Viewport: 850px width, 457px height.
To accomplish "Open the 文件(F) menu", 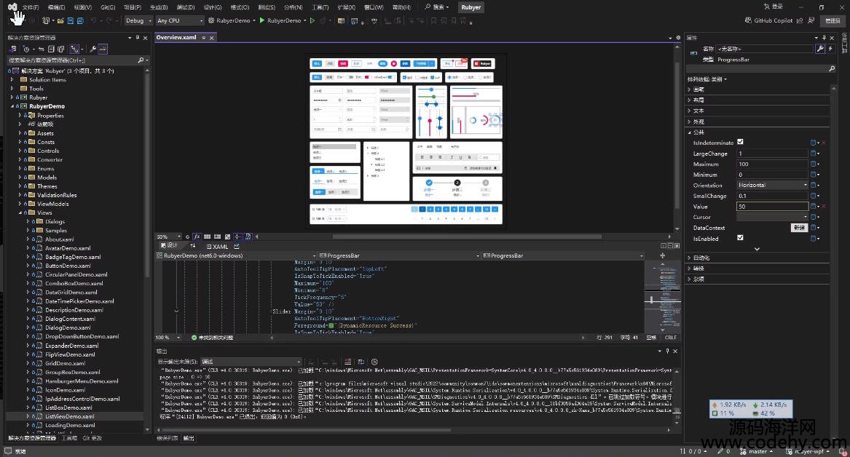I will 30,7.
